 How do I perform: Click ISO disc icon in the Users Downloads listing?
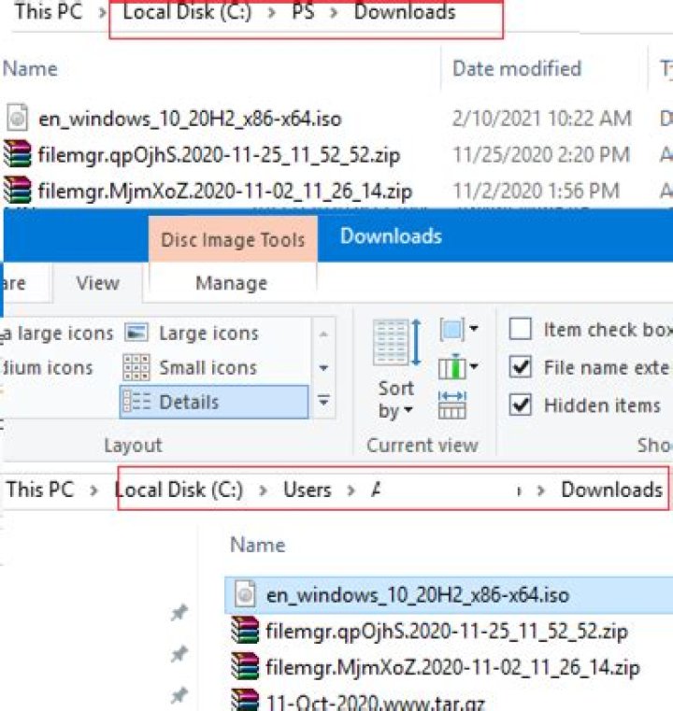(245, 594)
